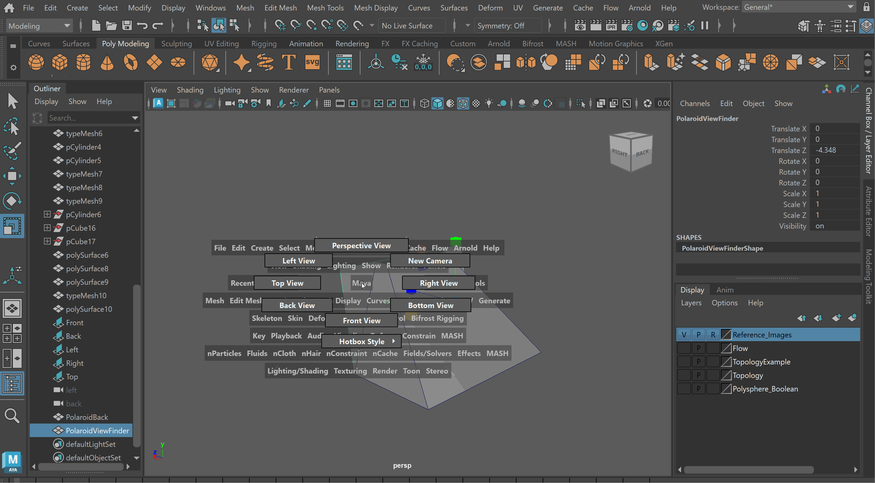Activate the Lasso select tool
The image size is (875, 483).
point(12,126)
